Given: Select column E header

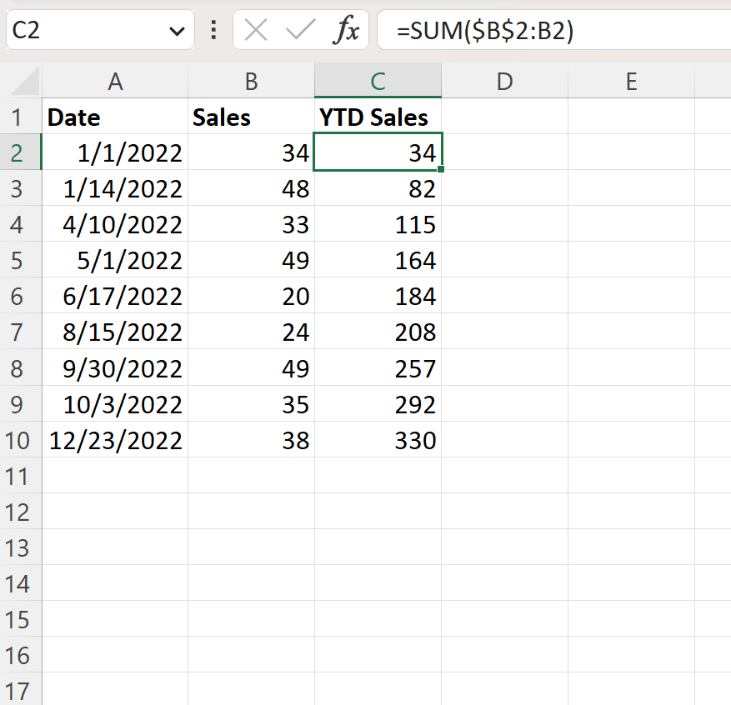Looking at the screenshot, I should click(631, 81).
